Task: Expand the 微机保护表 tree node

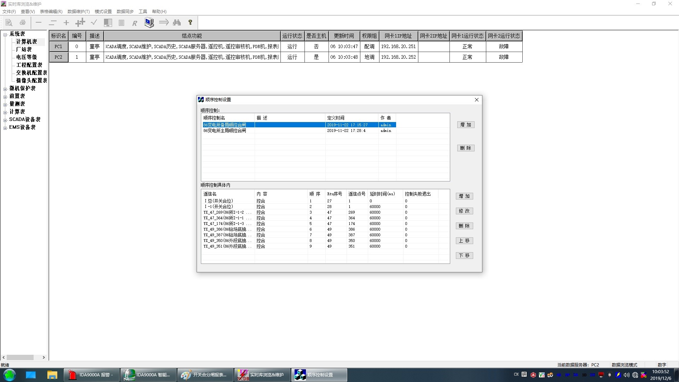Action: tap(5, 89)
